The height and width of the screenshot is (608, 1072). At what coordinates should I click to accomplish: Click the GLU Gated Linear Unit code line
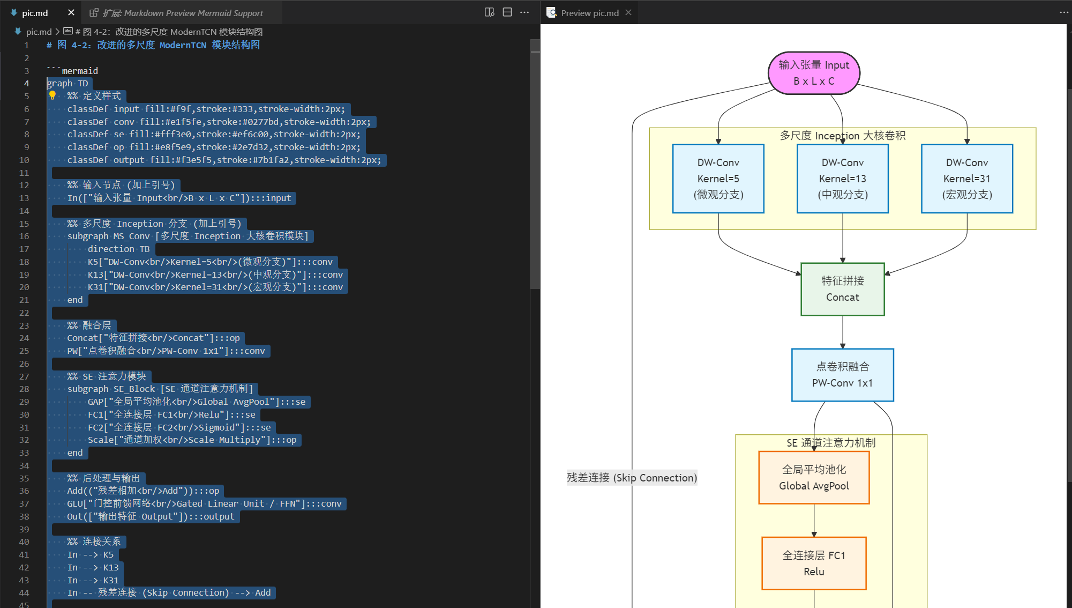click(204, 503)
